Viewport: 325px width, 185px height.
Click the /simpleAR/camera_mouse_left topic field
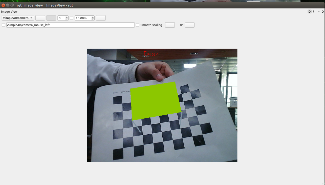click(x=70, y=25)
